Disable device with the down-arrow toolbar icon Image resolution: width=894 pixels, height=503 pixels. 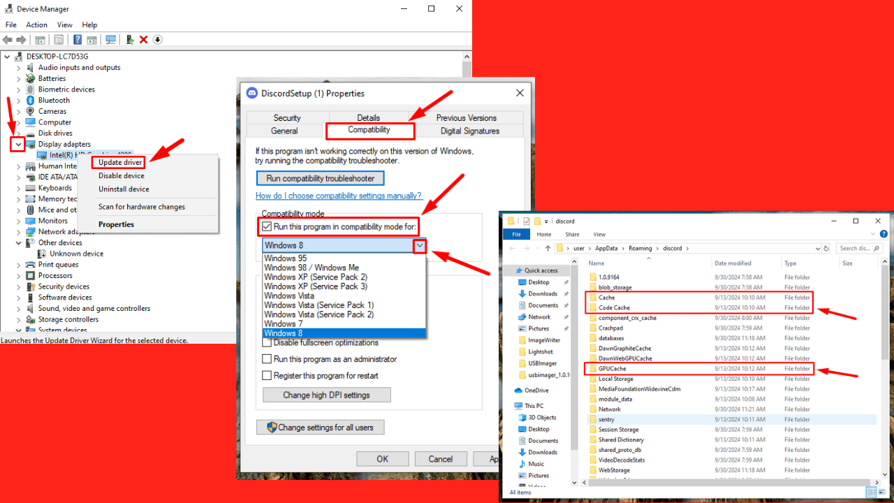[158, 40]
